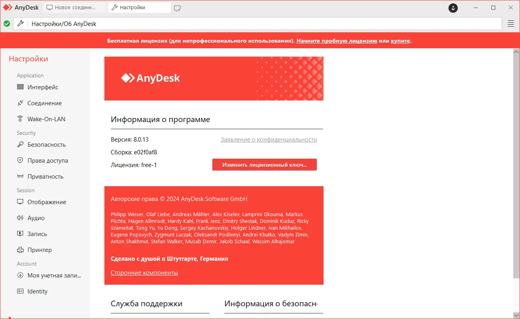Click the Соединение icon in the sidebar

20,103
